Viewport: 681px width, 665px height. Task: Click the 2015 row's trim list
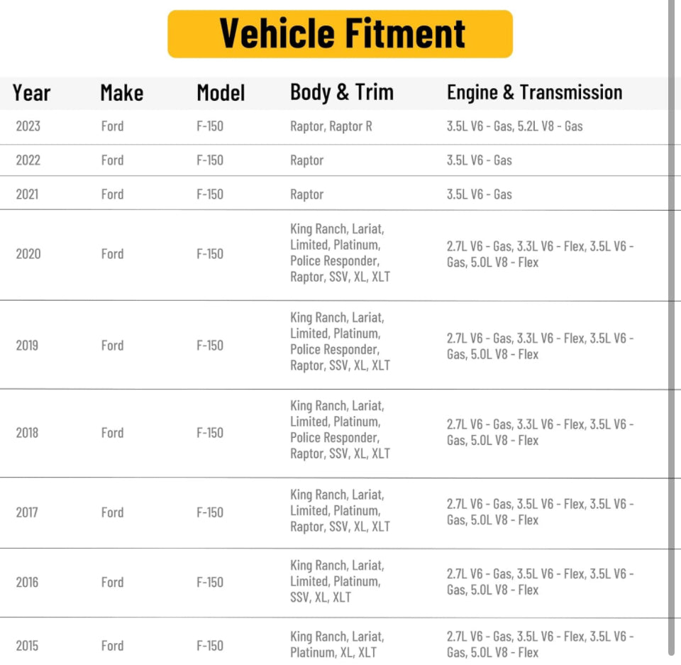(x=336, y=644)
